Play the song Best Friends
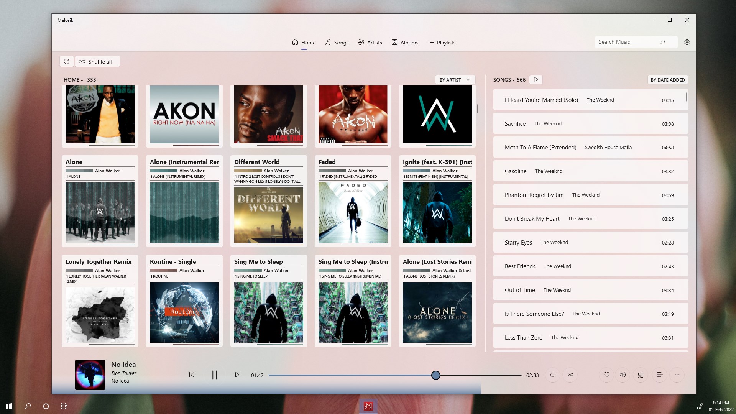 click(x=591, y=266)
